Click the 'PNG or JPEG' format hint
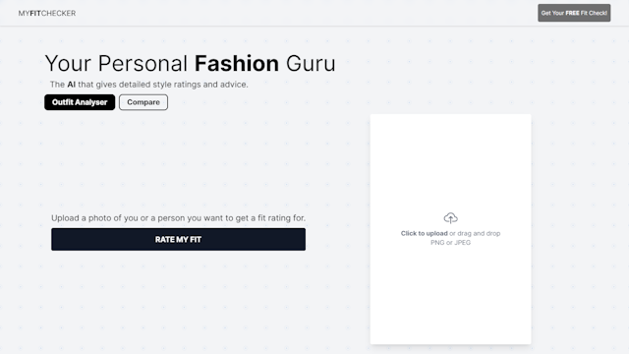Screen dimensions: 629x354 [x=450, y=243]
